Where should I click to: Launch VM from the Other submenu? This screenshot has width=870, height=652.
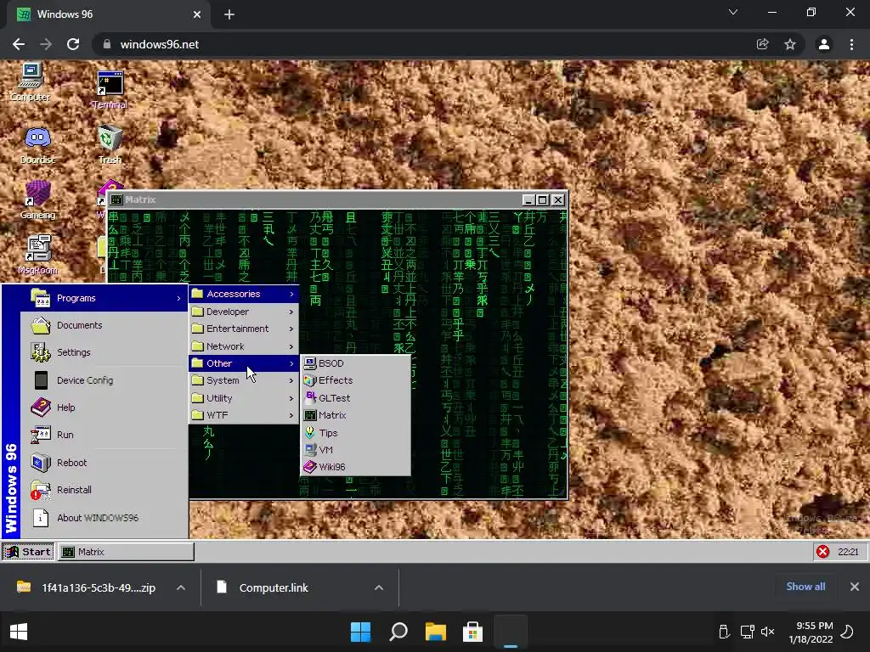click(355, 450)
